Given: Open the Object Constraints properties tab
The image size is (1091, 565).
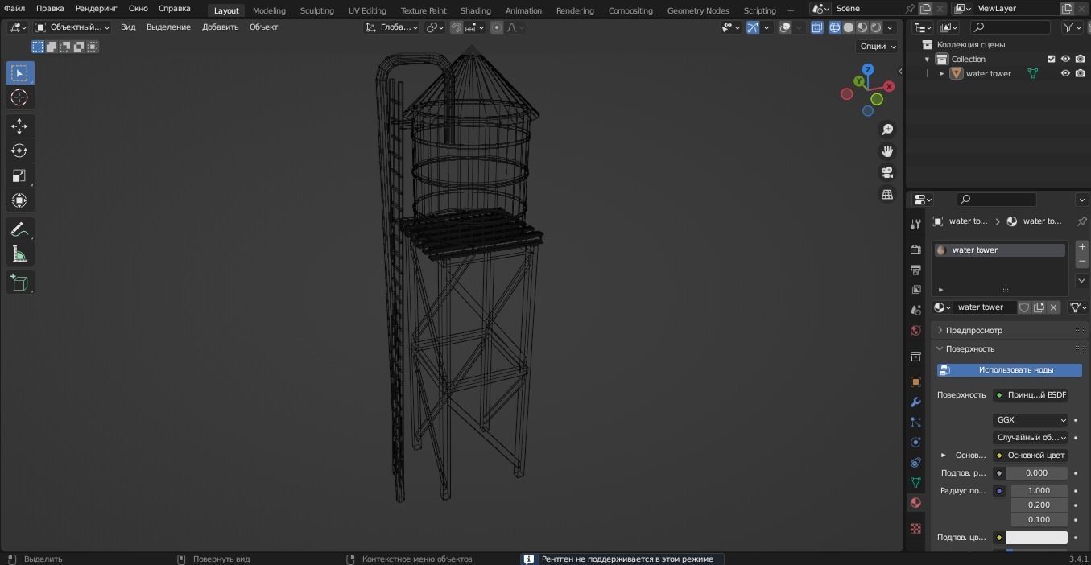Looking at the screenshot, I should pyautogui.click(x=915, y=462).
